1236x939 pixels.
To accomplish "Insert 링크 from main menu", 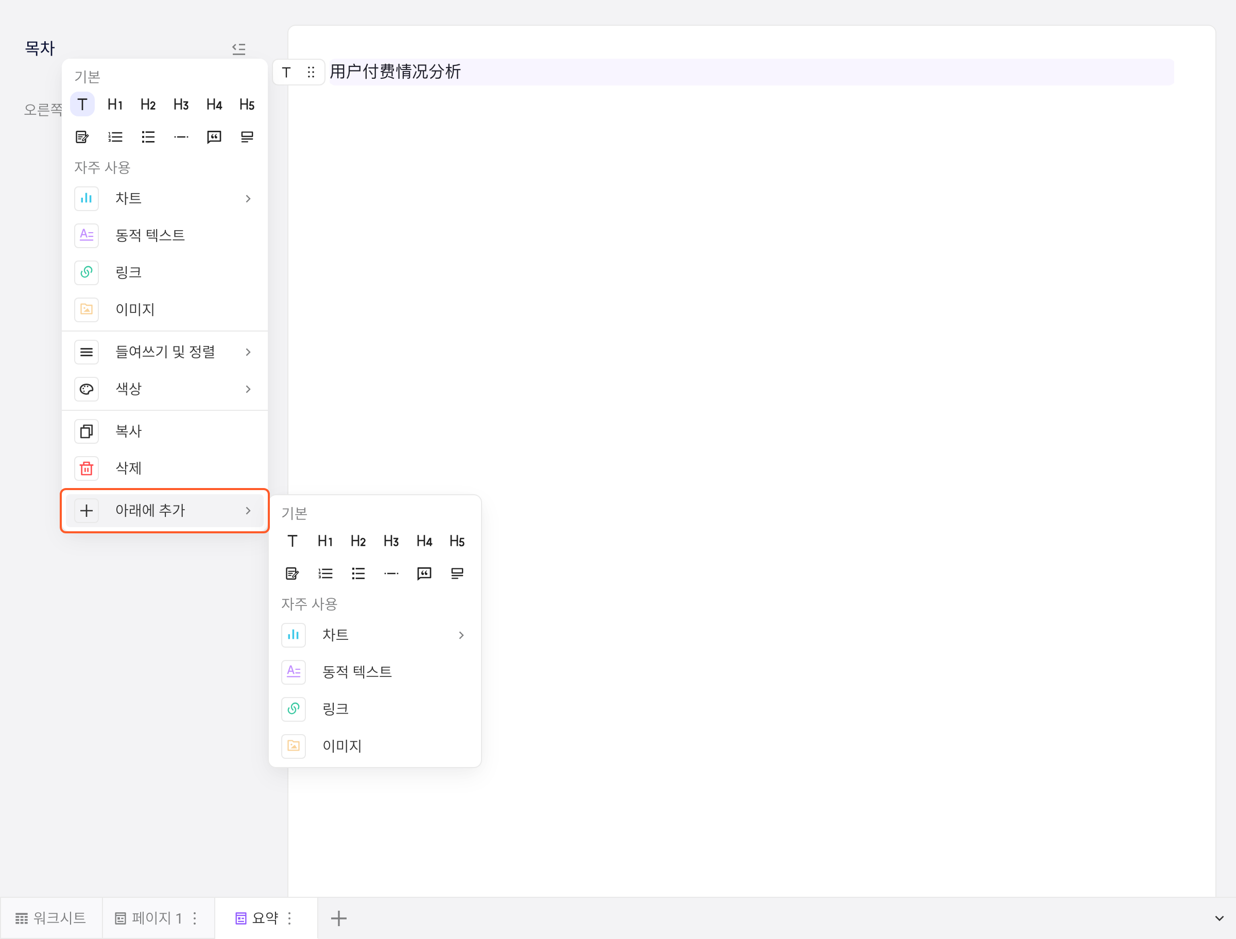I will pyautogui.click(x=164, y=273).
